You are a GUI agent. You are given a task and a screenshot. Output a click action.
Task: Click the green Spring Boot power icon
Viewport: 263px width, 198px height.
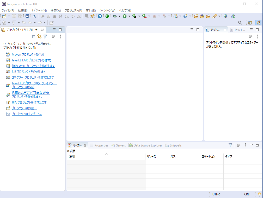(x=107, y=16)
